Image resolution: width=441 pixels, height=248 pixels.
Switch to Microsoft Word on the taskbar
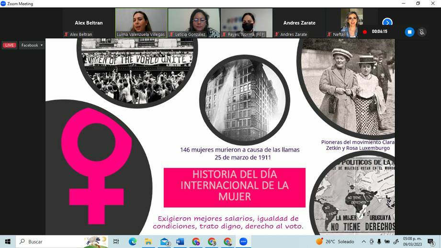click(x=180, y=241)
